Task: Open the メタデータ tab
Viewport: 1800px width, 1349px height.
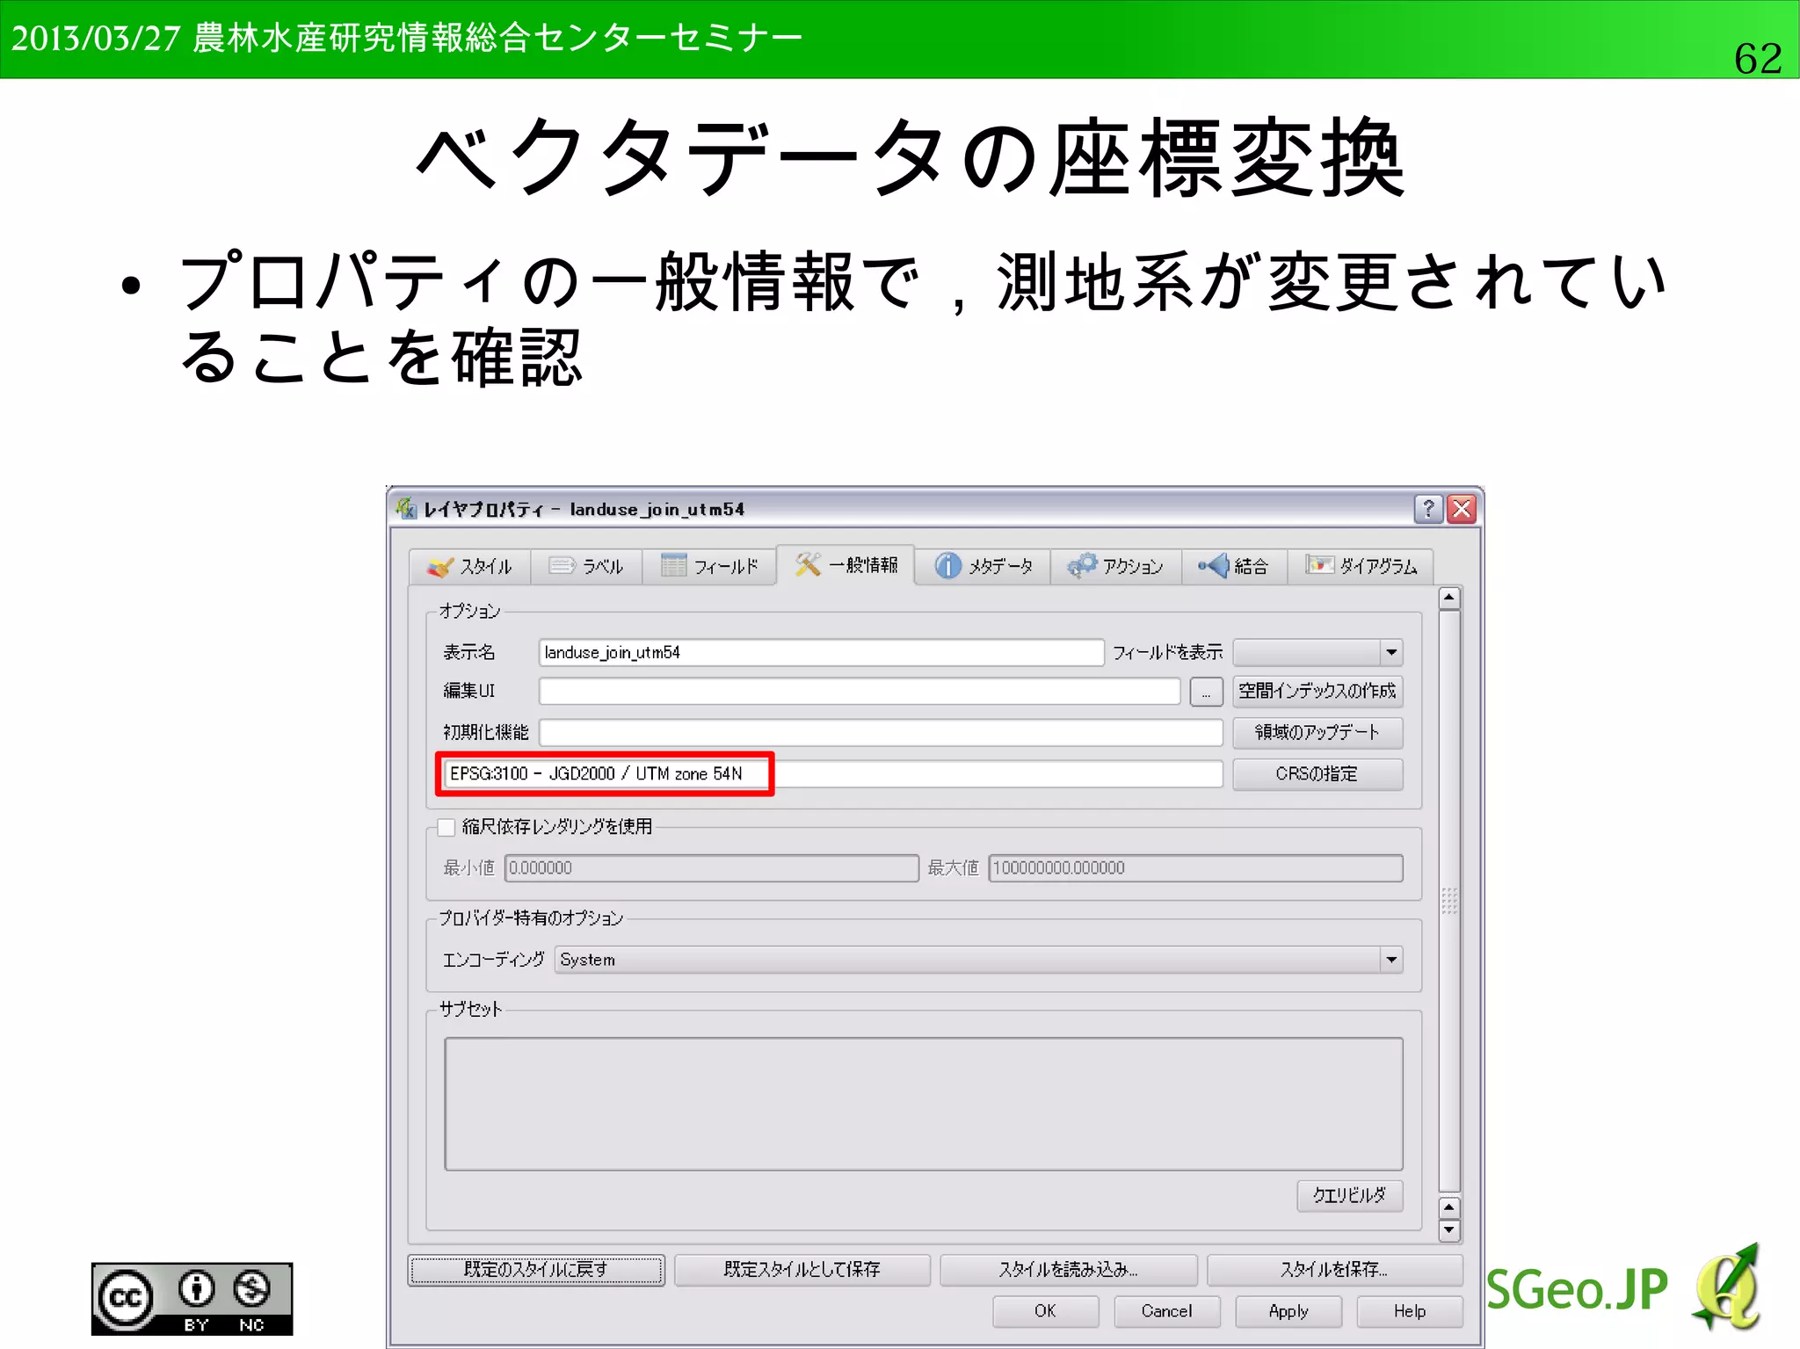Action: pyautogui.click(x=983, y=566)
